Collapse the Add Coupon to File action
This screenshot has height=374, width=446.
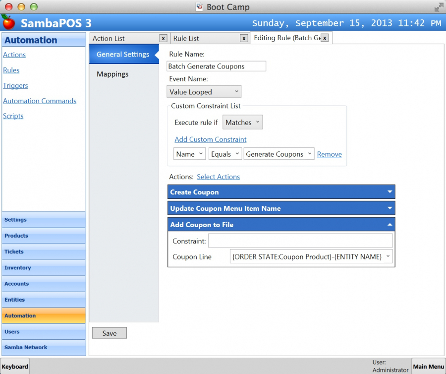point(390,225)
